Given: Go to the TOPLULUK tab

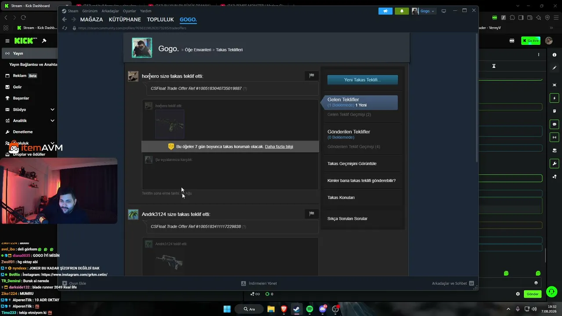Looking at the screenshot, I should [x=160, y=20].
